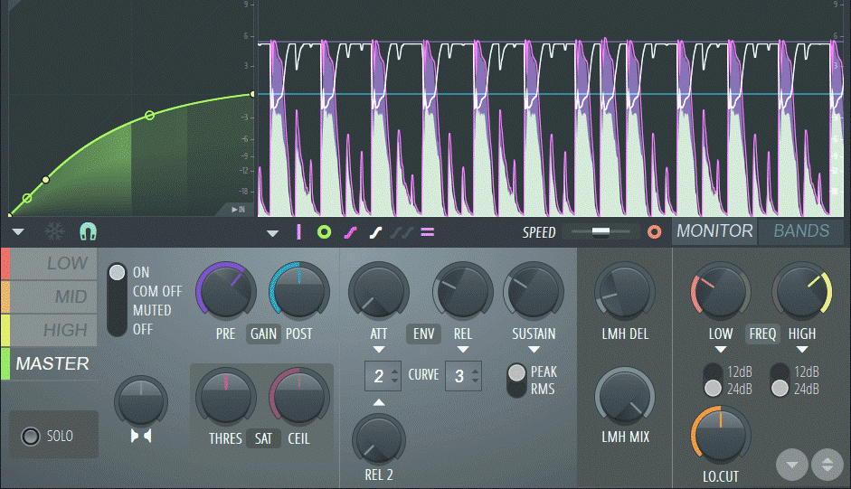Toggle the pink horizontal lines icon
The image size is (851, 489).
(x=428, y=233)
